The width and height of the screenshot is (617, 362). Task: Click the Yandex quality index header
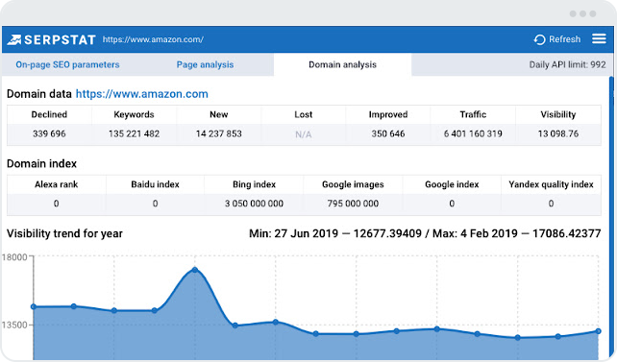click(x=551, y=184)
